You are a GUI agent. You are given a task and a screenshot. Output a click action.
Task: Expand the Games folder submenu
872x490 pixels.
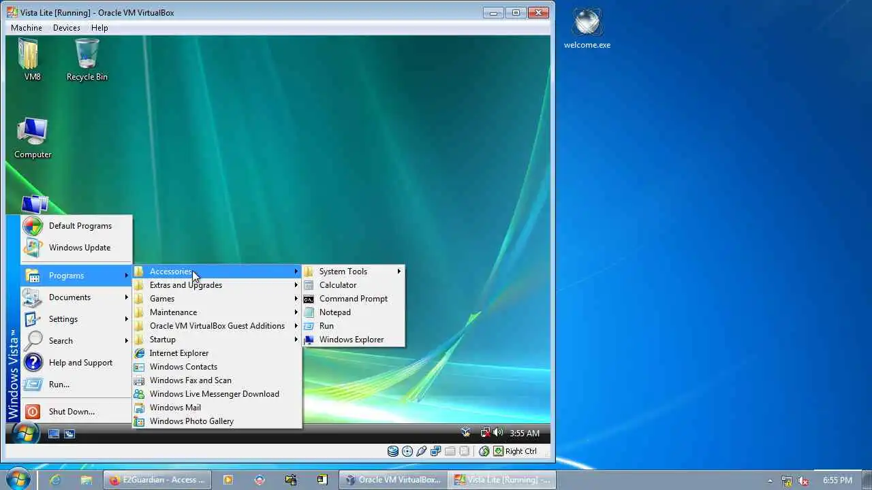217,299
